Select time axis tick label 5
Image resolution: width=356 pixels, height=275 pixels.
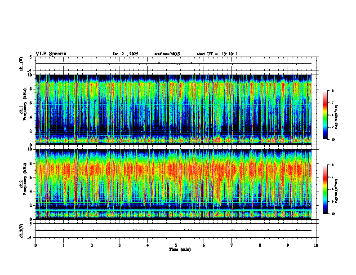click(176, 245)
